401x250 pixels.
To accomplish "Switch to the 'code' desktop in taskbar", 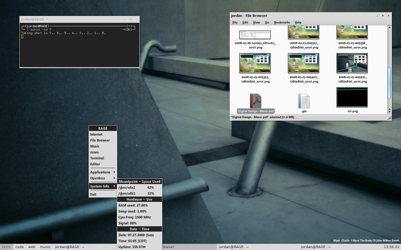I will point(19,247).
